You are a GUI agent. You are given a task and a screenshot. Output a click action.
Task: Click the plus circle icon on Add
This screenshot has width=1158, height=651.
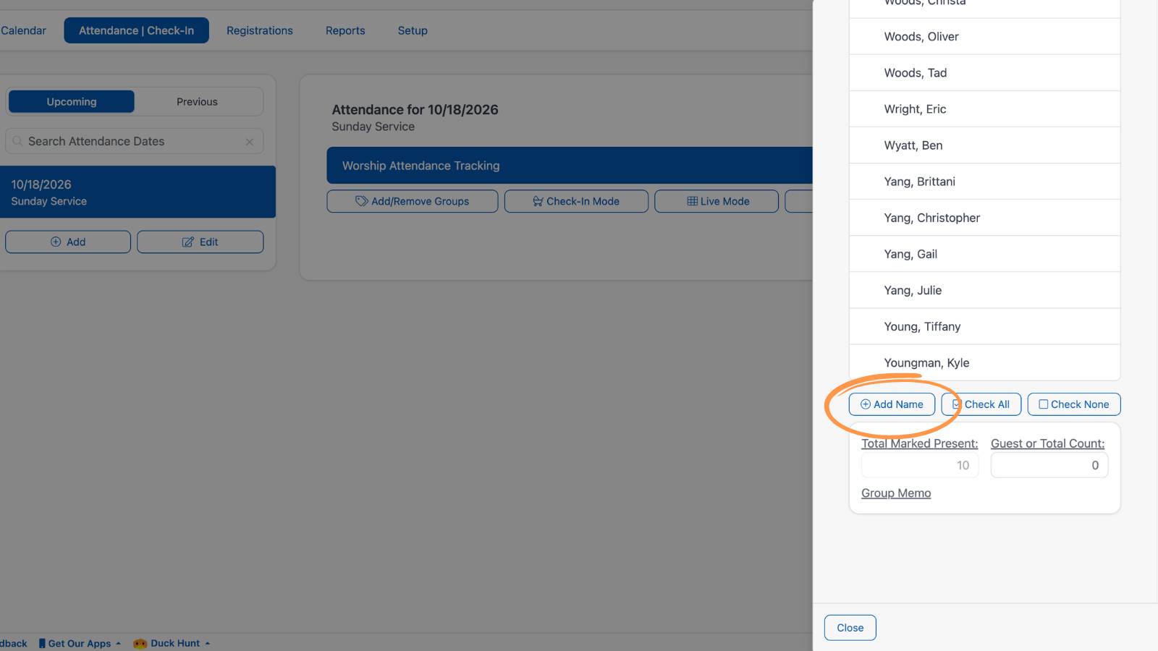coord(56,242)
